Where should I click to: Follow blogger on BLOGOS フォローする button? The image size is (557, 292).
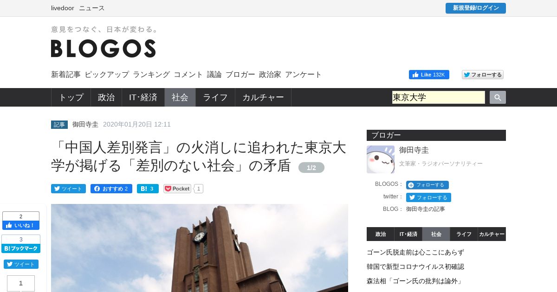[427, 185]
